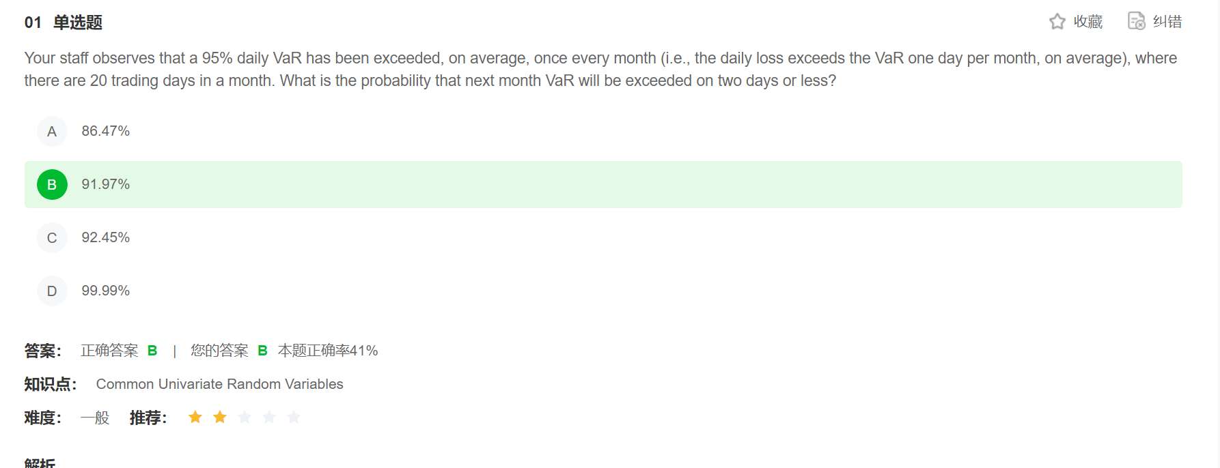Select option C radio circle

coord(52,238)
